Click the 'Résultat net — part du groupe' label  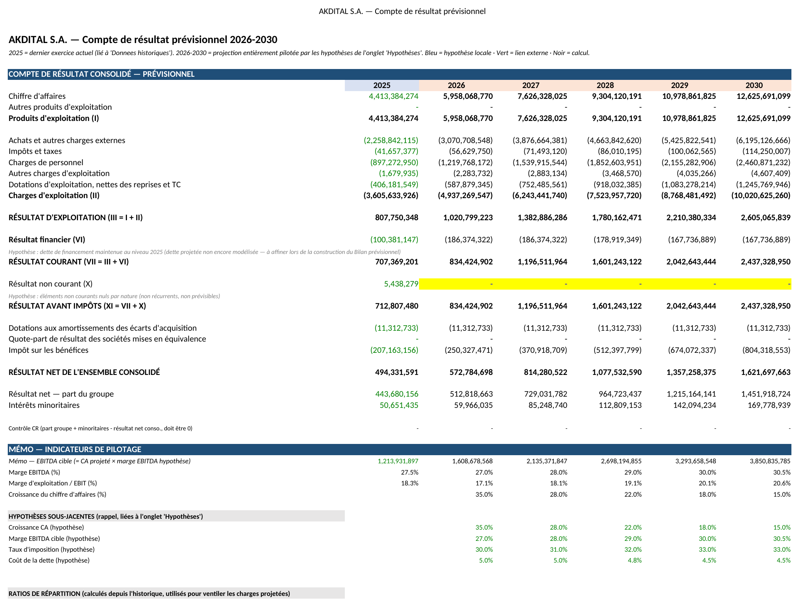[61, 394]
